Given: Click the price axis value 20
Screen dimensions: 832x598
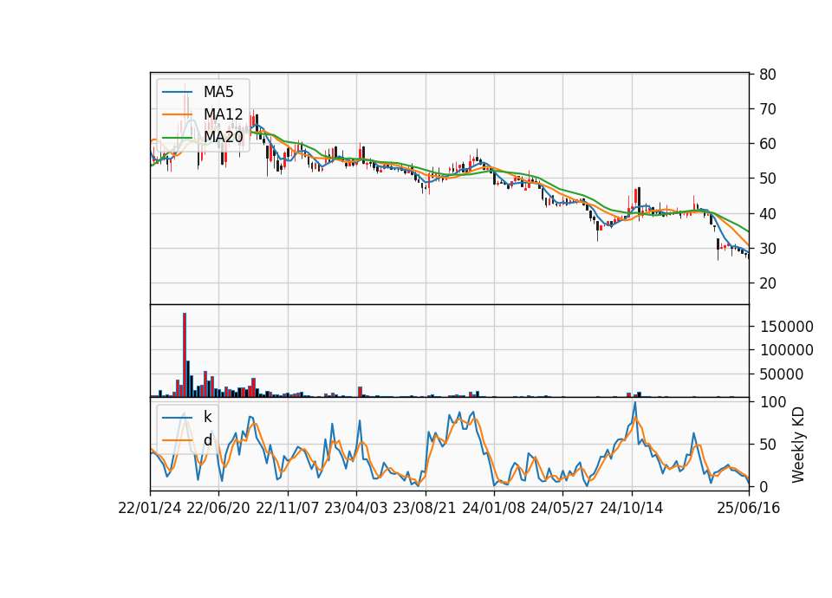Looking at the screenshot, I should [x=768, y=283].
